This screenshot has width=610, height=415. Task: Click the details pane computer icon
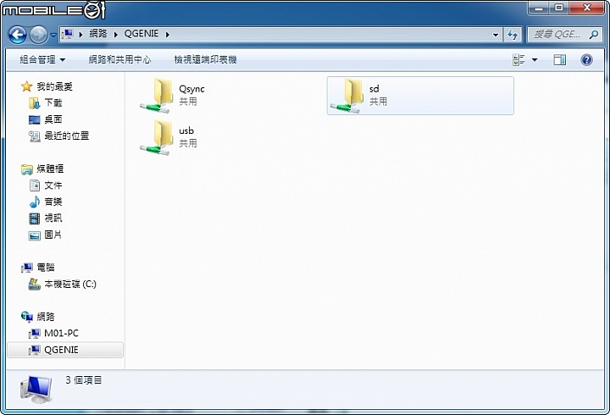click(36, 390)
